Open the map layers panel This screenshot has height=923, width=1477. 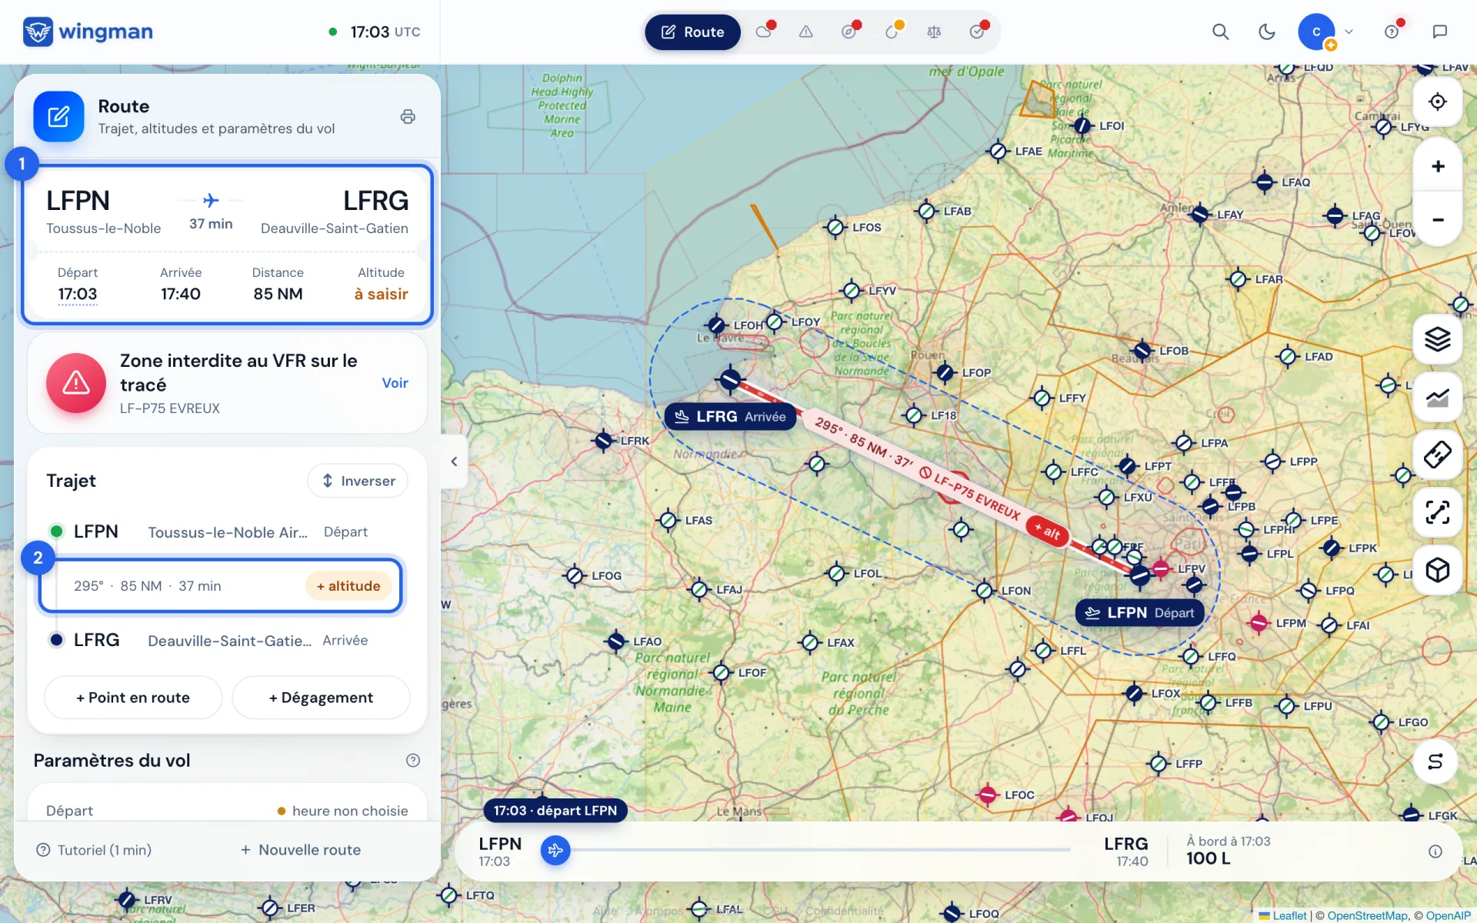[1437, 339]
